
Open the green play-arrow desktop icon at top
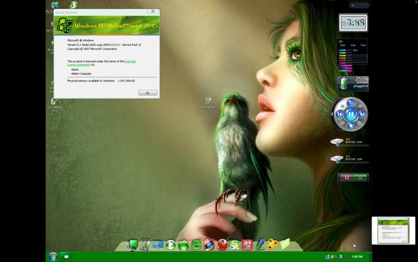point(74,5)
